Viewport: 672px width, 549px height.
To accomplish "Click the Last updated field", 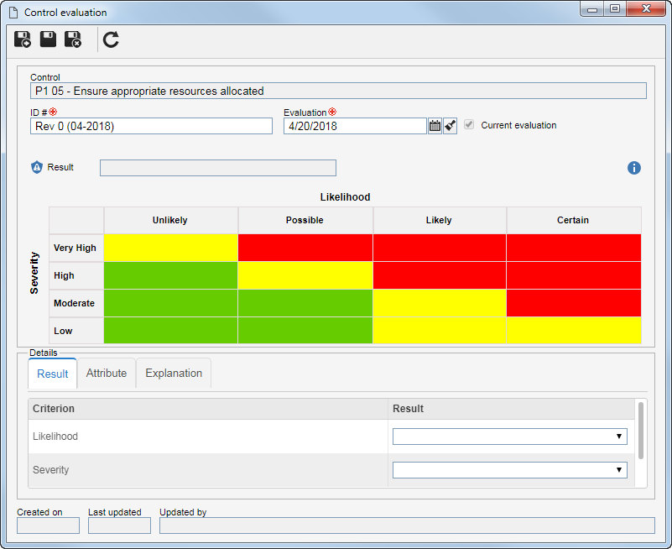I will pos(119,525).
